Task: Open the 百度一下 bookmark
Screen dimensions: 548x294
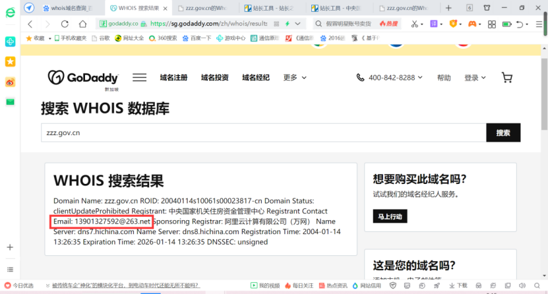Action: 197,38
